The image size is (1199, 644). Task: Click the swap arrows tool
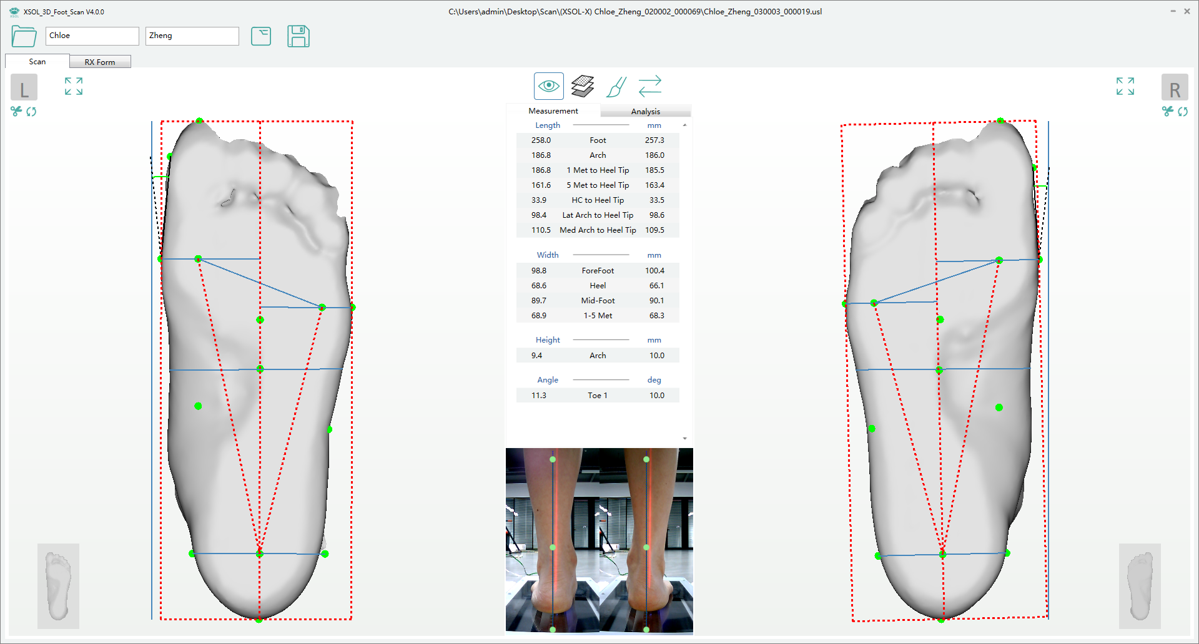[x=650, y=85]
